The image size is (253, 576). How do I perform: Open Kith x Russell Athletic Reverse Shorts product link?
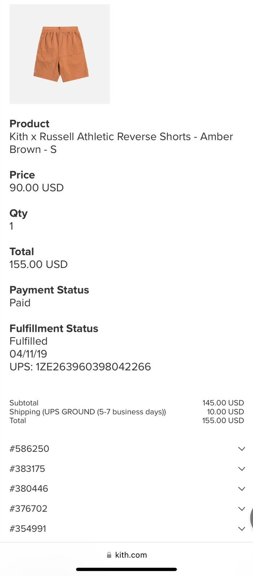tap(121, 143)
